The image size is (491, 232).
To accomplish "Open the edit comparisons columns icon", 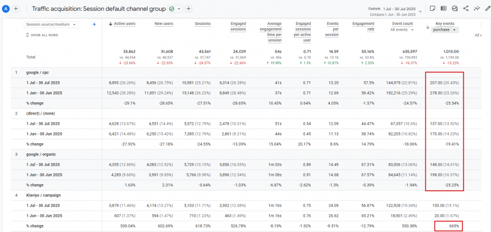I will pos(444,8).
